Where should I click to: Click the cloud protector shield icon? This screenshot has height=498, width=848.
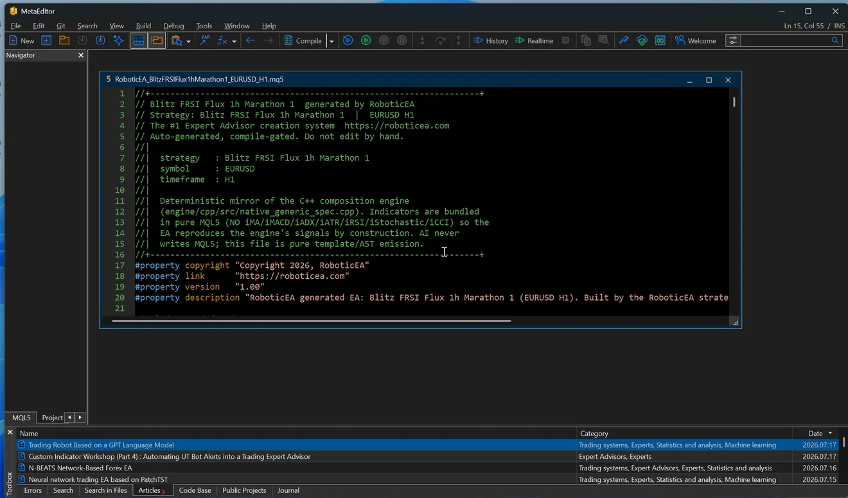point(642,40)
